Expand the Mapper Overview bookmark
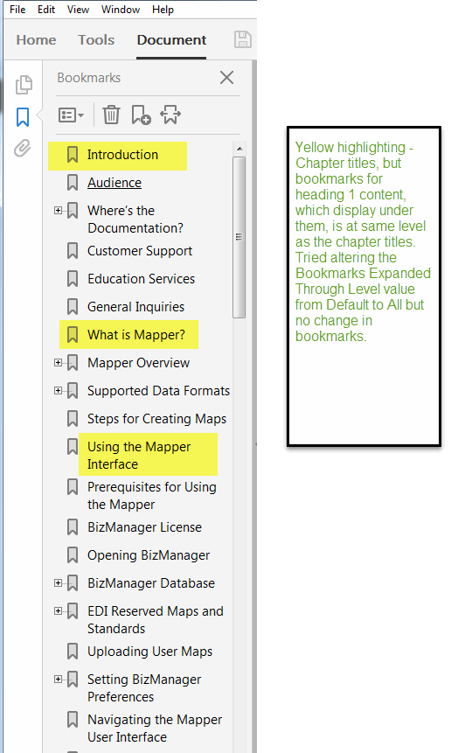 pyautogui.click(x=58, y=363)
